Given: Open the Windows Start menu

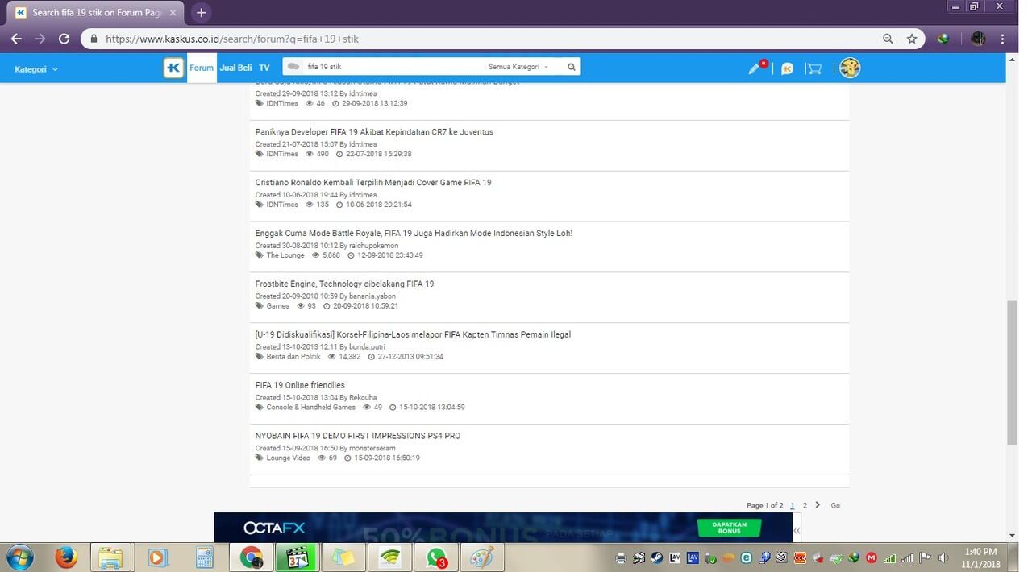Looking at the screenshot, I should click(x=19, y=557).
